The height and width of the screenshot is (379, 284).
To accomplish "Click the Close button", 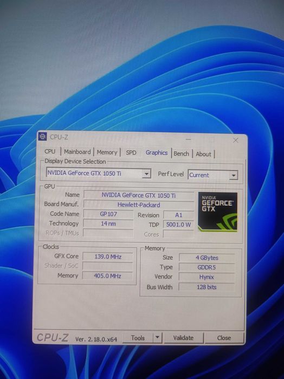I will pyautogui.click(x=224, y=338).
